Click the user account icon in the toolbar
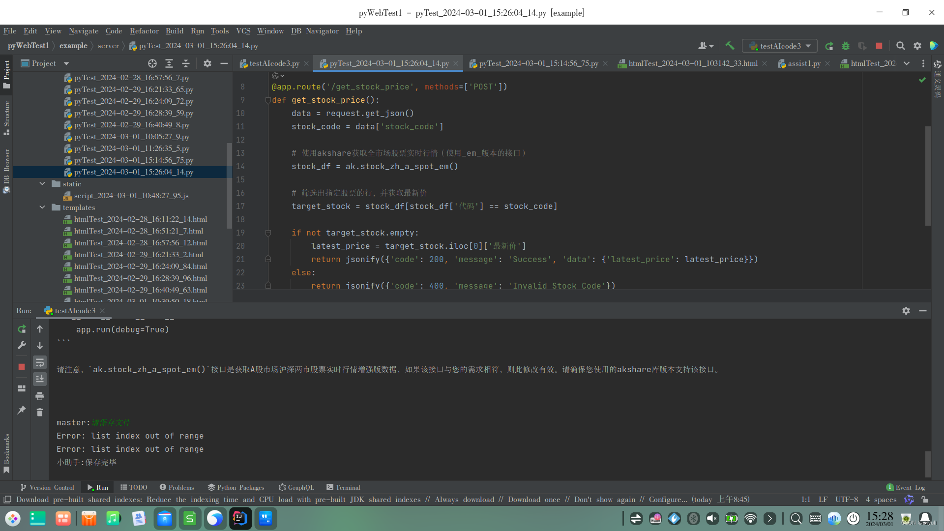The image size is (944, 531). point(705,46)
